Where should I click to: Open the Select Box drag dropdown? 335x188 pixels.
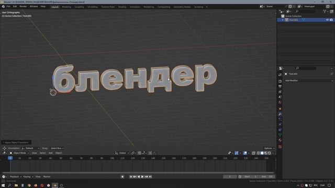[57, 148]
